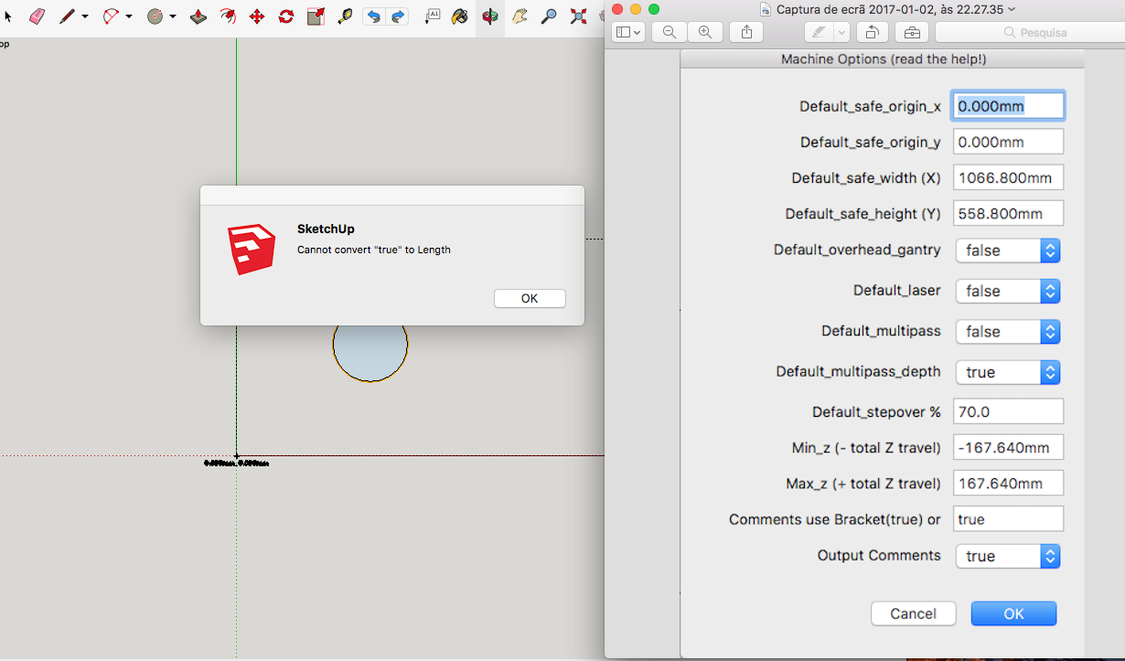Open Preview sidebar view menu
The image size is (1125, 661).
(x=628, y=32)
